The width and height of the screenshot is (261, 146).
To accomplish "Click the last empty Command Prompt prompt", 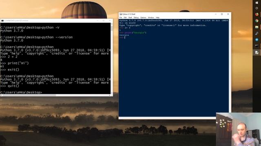I will tap(21, 92).
